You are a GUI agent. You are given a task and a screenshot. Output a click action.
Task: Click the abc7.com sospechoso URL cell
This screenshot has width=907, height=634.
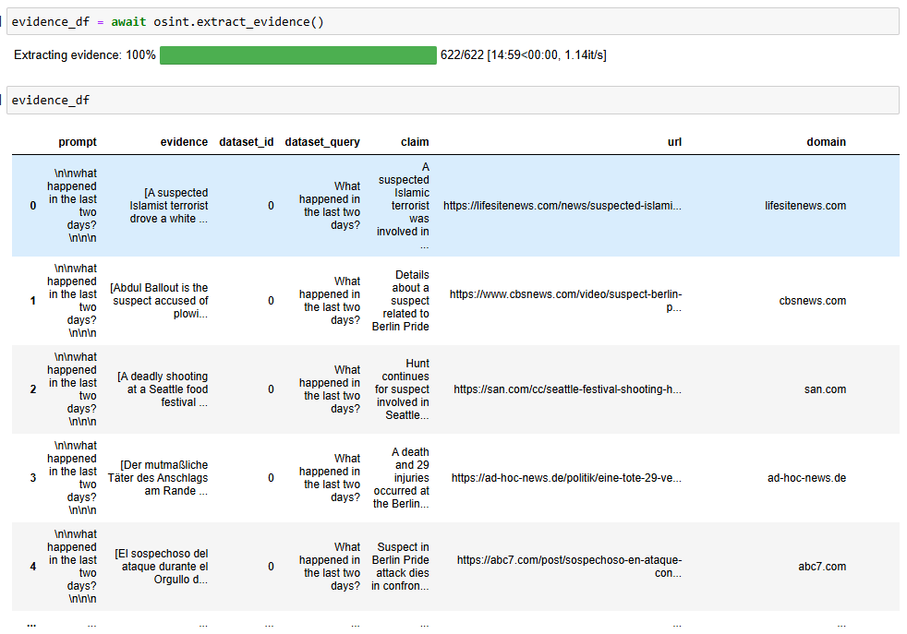(569, 567)
